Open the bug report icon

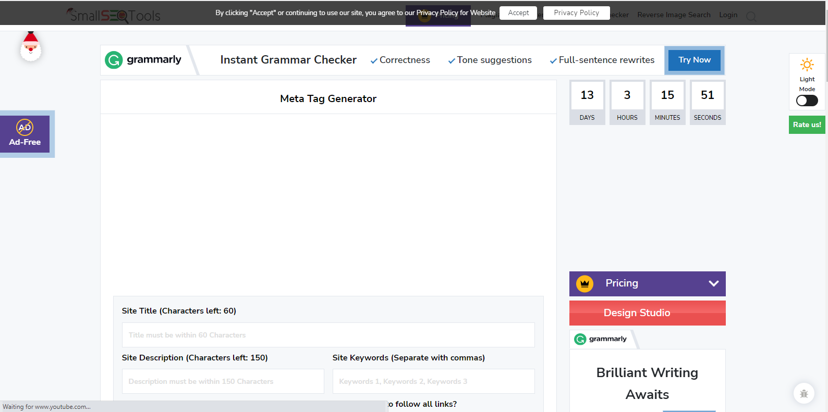click(804, 393)
